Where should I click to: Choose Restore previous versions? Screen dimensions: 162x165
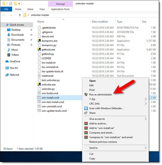pos(115,142)
